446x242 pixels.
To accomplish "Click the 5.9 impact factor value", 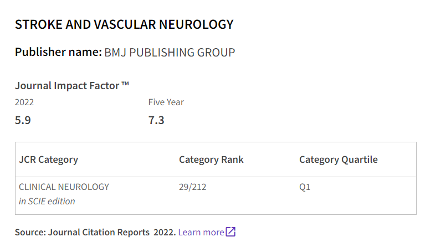I will [x=23, y=120].
